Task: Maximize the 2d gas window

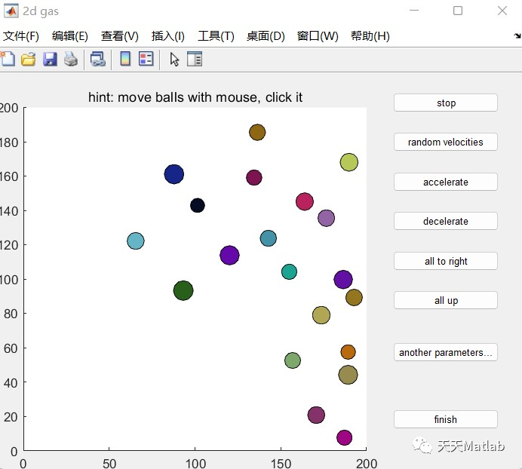Action: click(458, 11)
